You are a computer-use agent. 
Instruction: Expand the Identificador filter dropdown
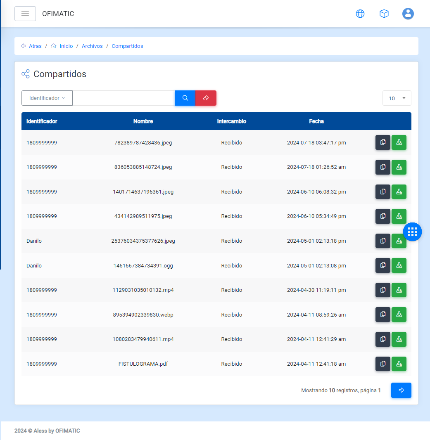[47, 98]
